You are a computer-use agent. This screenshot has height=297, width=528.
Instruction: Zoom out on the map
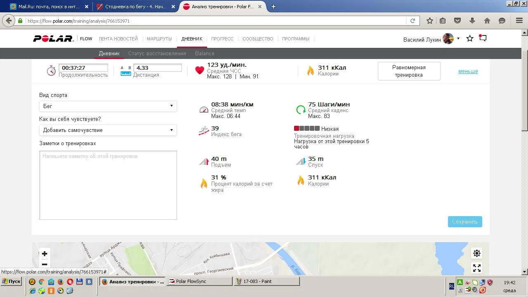click(45, 264)
